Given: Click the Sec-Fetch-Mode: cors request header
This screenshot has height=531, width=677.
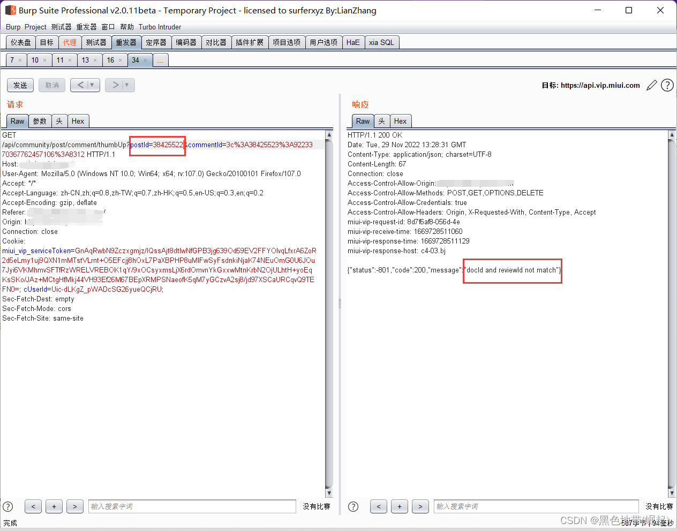Looking at the screenshot, I should coord(36,308).
